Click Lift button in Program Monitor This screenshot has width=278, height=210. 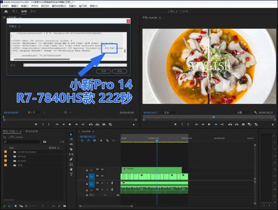pyautogui.click(x=230, y=124)
